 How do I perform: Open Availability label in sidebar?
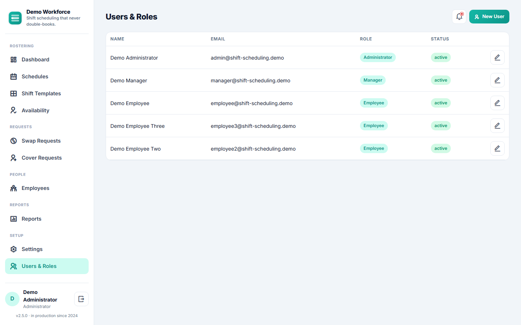point(35,110)
